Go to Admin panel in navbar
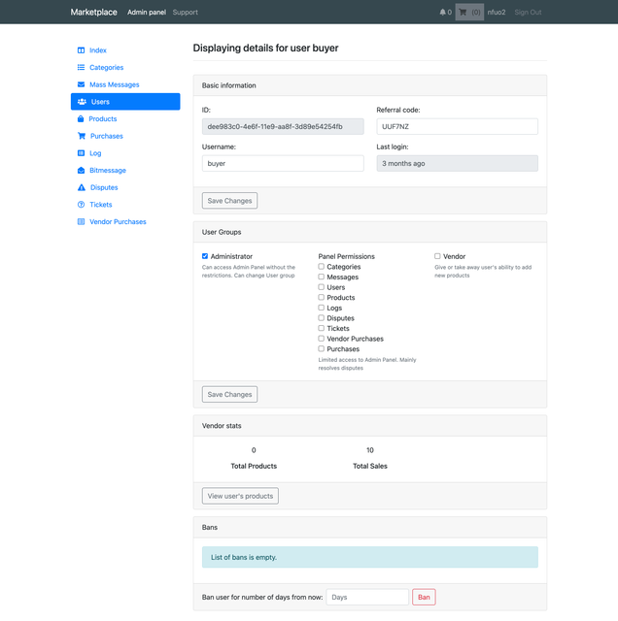 147,13
